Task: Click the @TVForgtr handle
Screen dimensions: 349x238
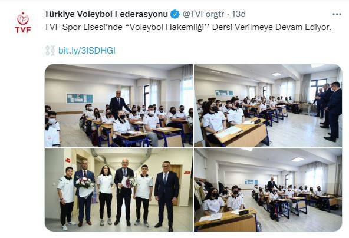Action: click(x=203, y=14)
